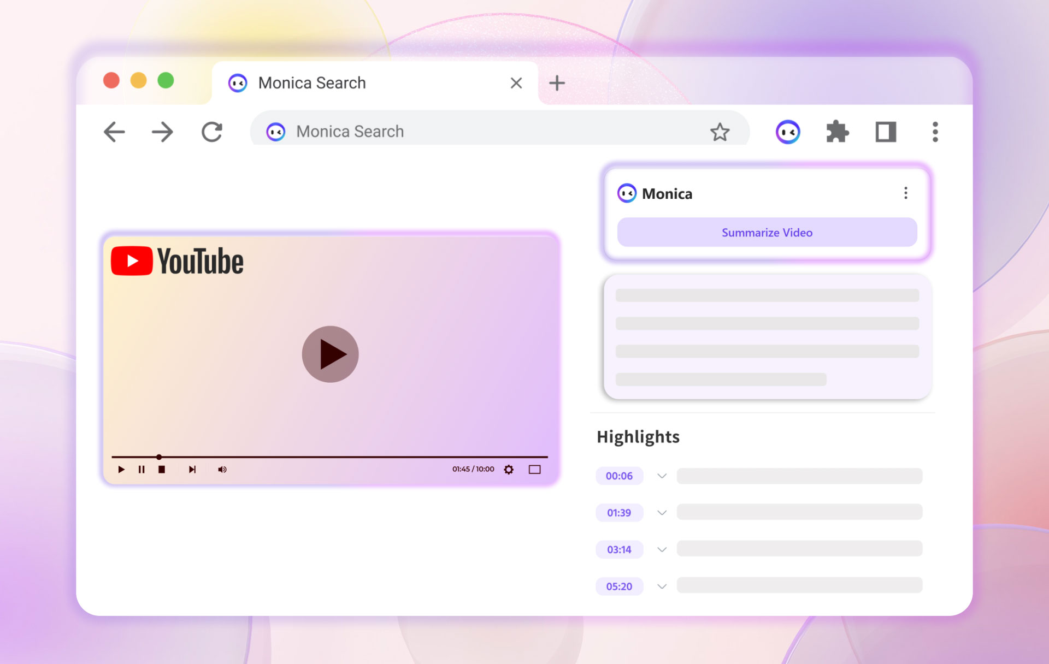Viewport: 1049px width, 664px height.
Task: Pause the video in player controls
Action: (142, 470)
